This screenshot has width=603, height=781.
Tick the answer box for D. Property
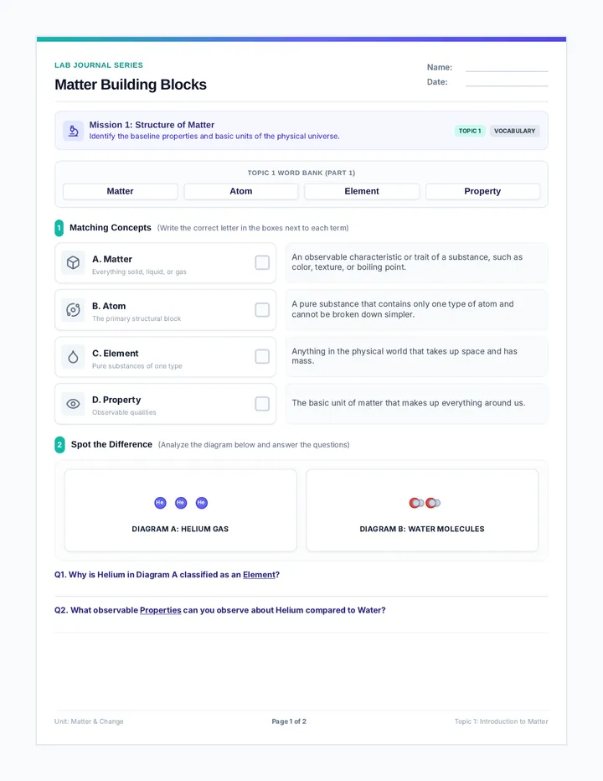pos(262,403)
